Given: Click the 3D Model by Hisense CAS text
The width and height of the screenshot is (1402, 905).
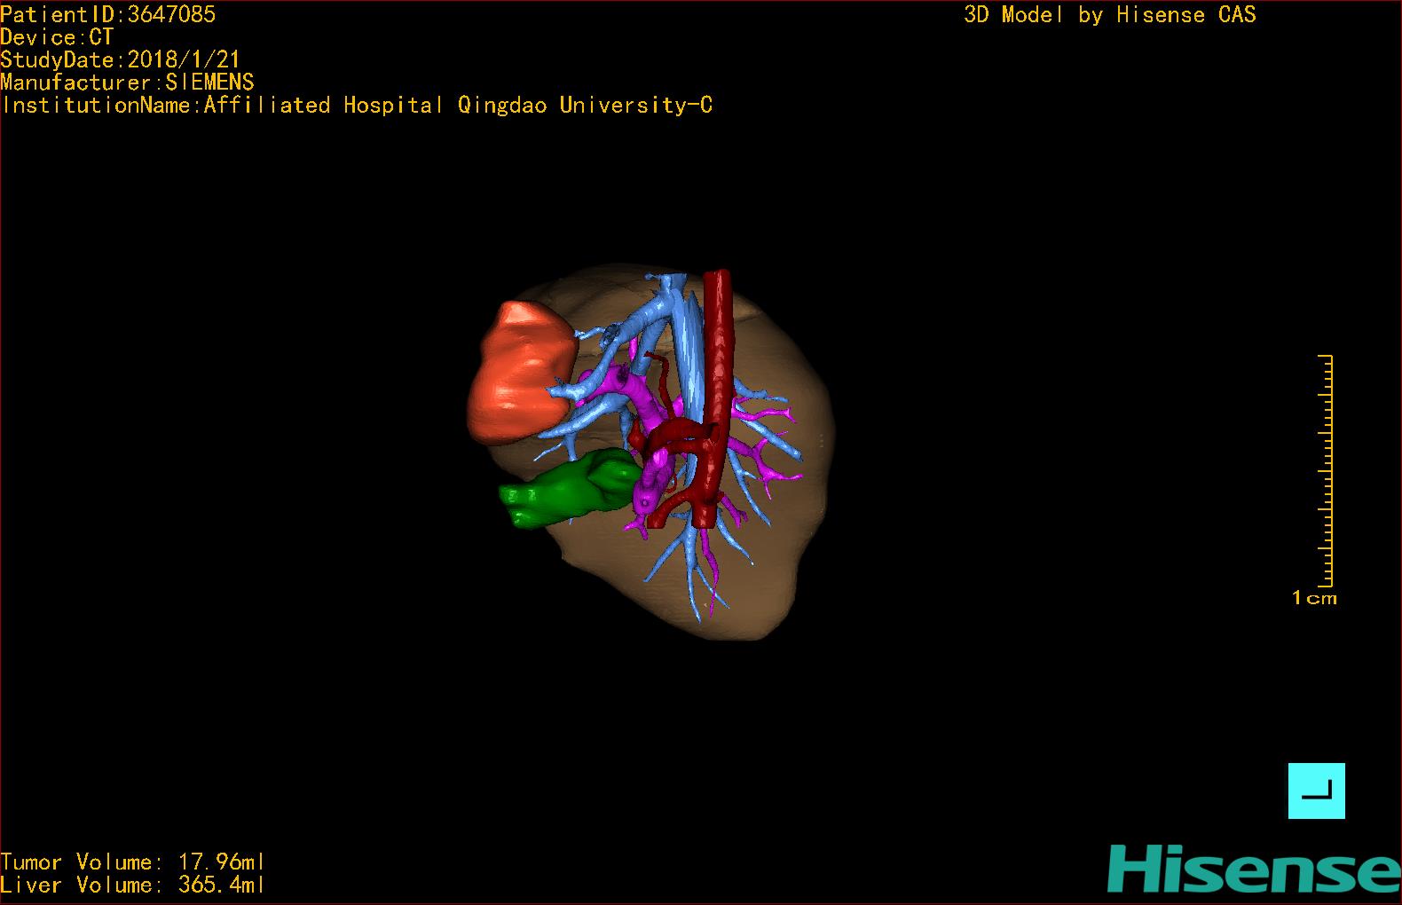Looking at the screenshot, I should click(1110, 15).
